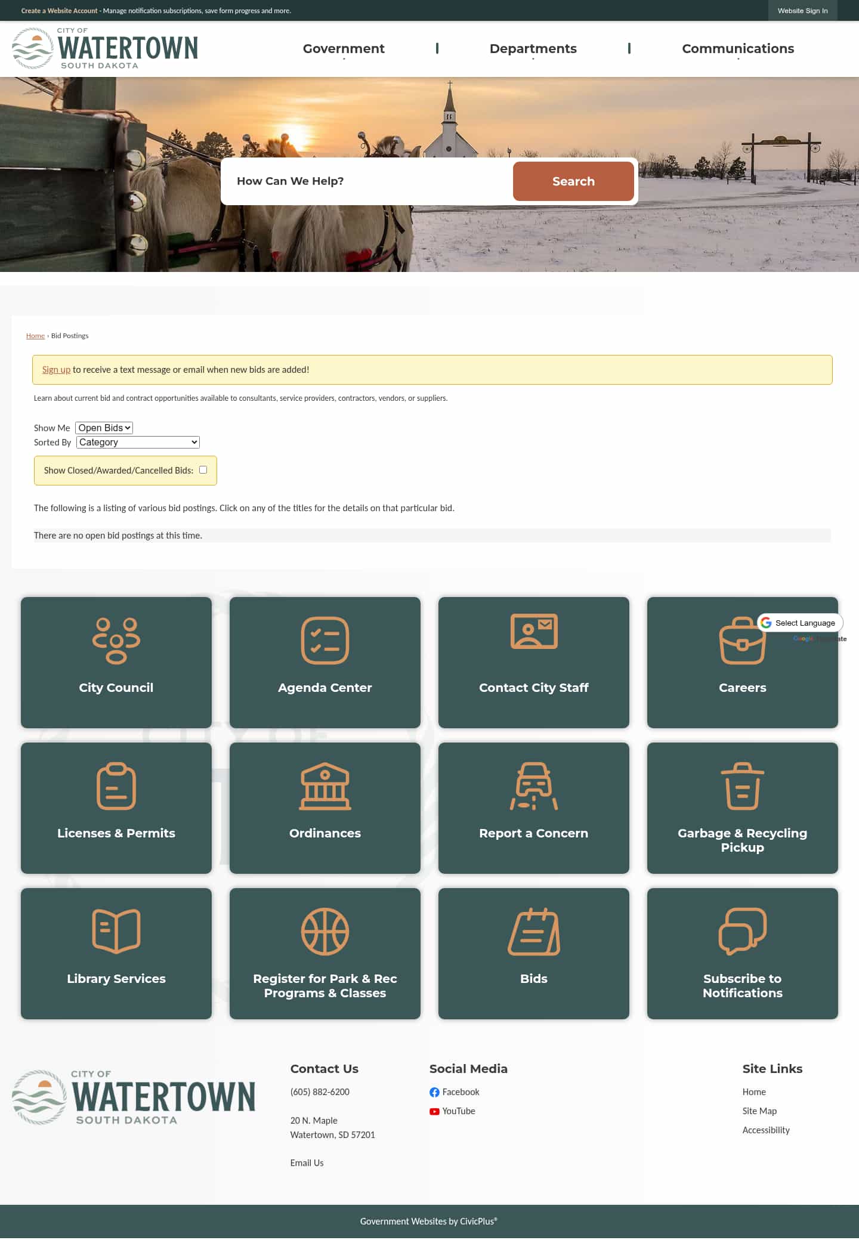Click the Careers briefcase icon

[x=743, y=641]
